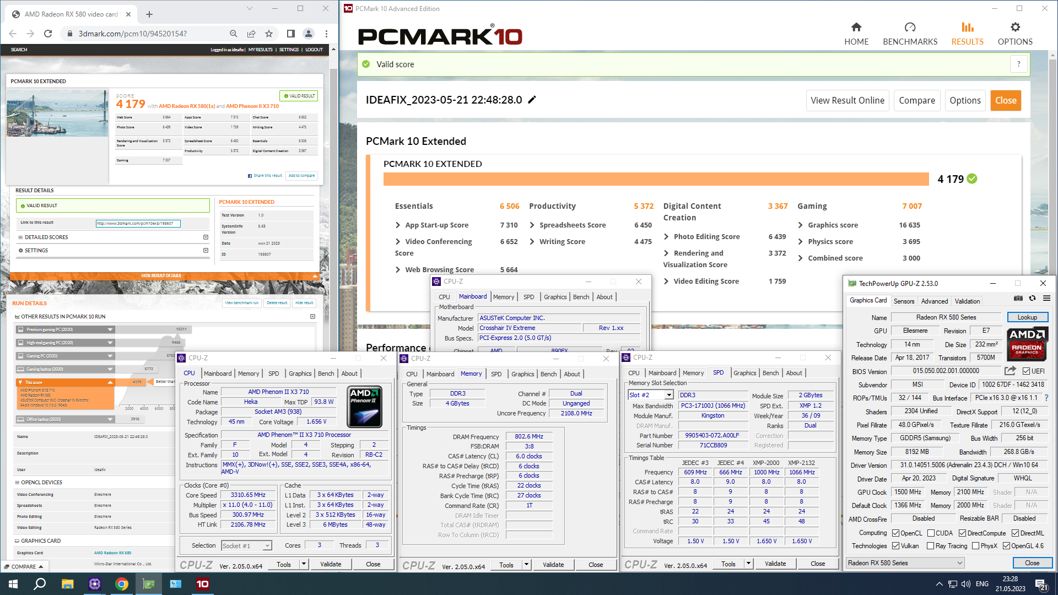Viewport: 1058px width, 595px height.
Task: Open Bench tab in the SPD CPU-Z window
Action: (x=770, y=373)
